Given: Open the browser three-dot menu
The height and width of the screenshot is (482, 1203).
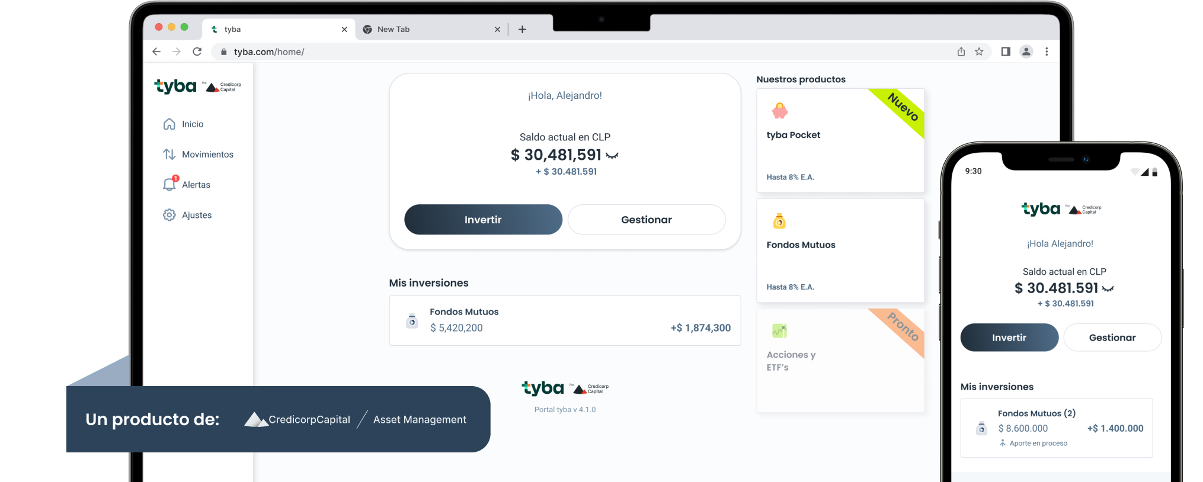Looking at the screenshot, I should (1047, 52).
